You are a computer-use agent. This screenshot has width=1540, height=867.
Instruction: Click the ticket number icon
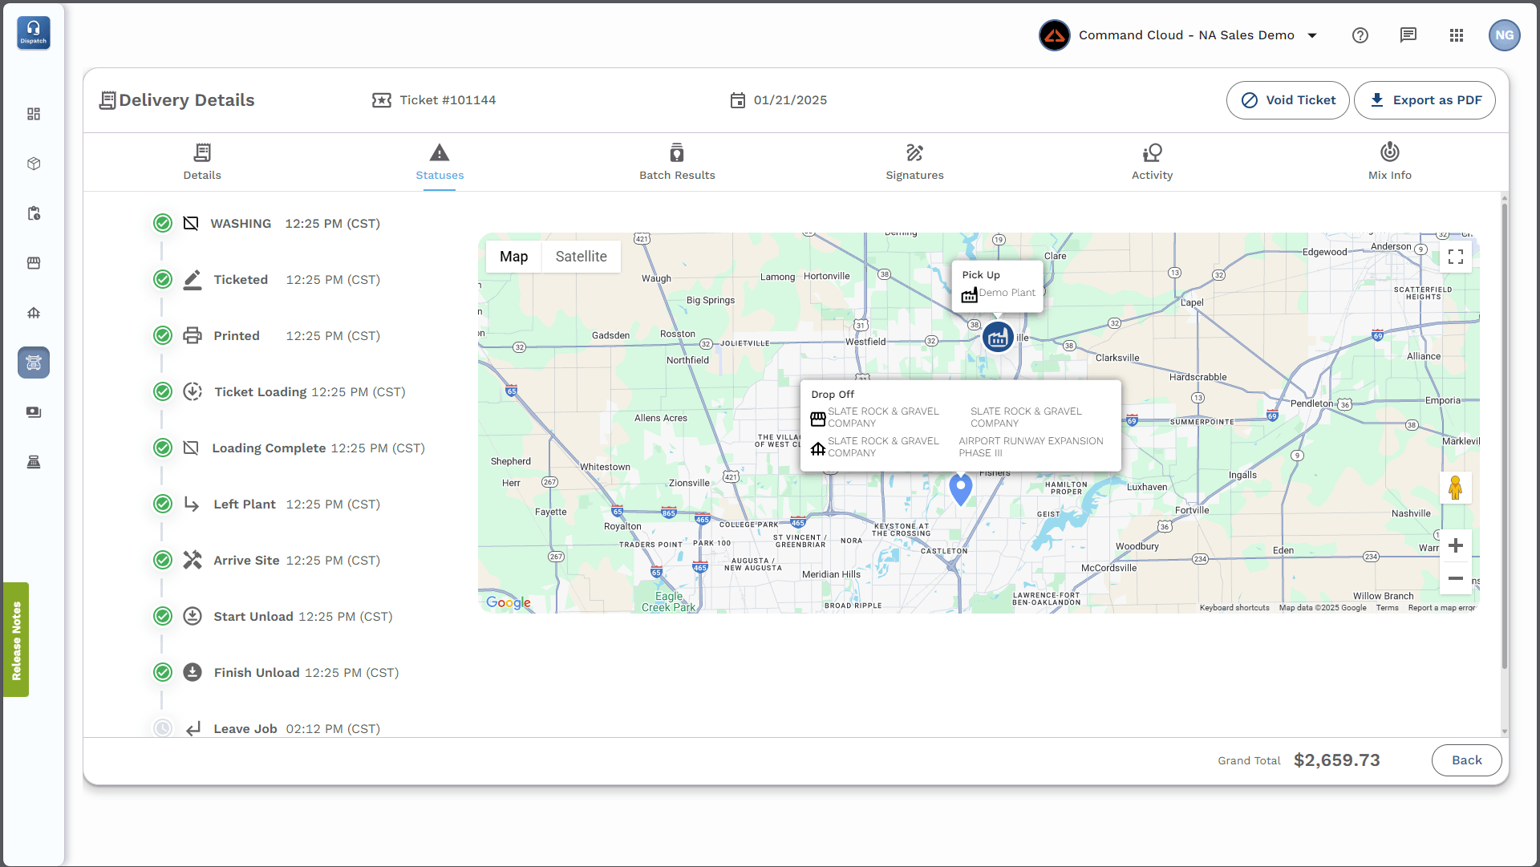click(382, 100)
